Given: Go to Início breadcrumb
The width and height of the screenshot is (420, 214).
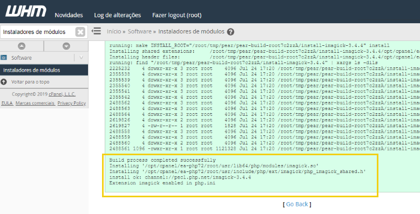Looking at the screenshot, I should tap(114, 32).
